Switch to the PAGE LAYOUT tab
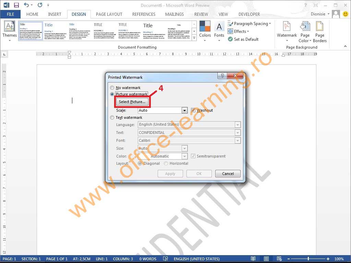Screen dimensions: 351x263 pyautogui.click(x=109, y=14)
